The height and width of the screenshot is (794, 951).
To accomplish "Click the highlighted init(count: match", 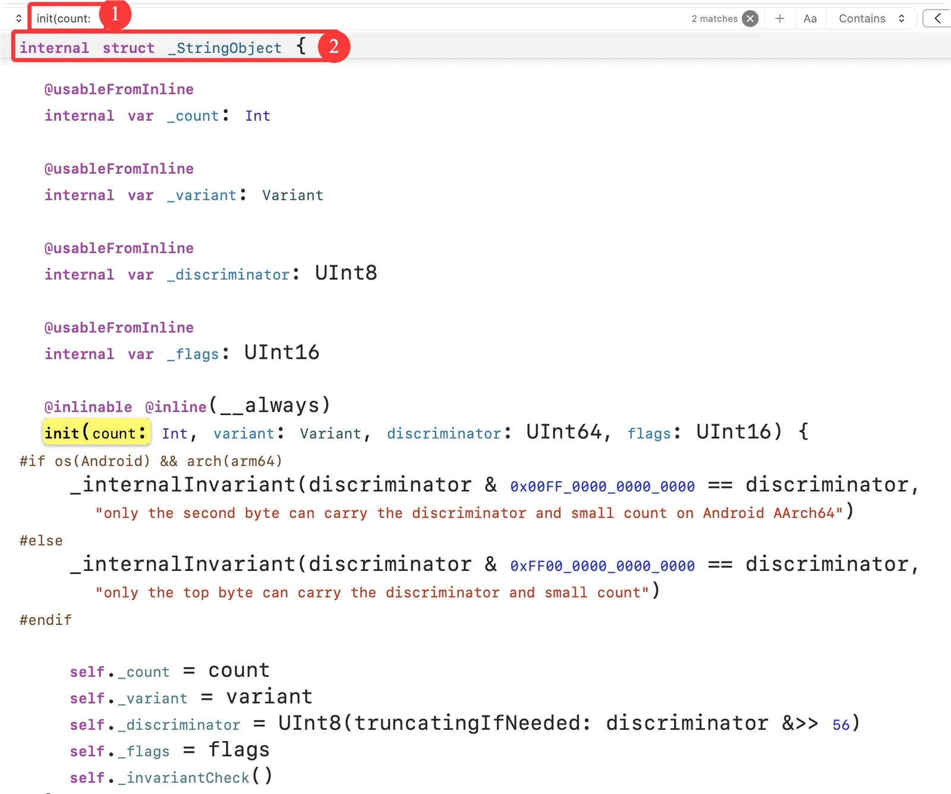I will click(96, 432).
